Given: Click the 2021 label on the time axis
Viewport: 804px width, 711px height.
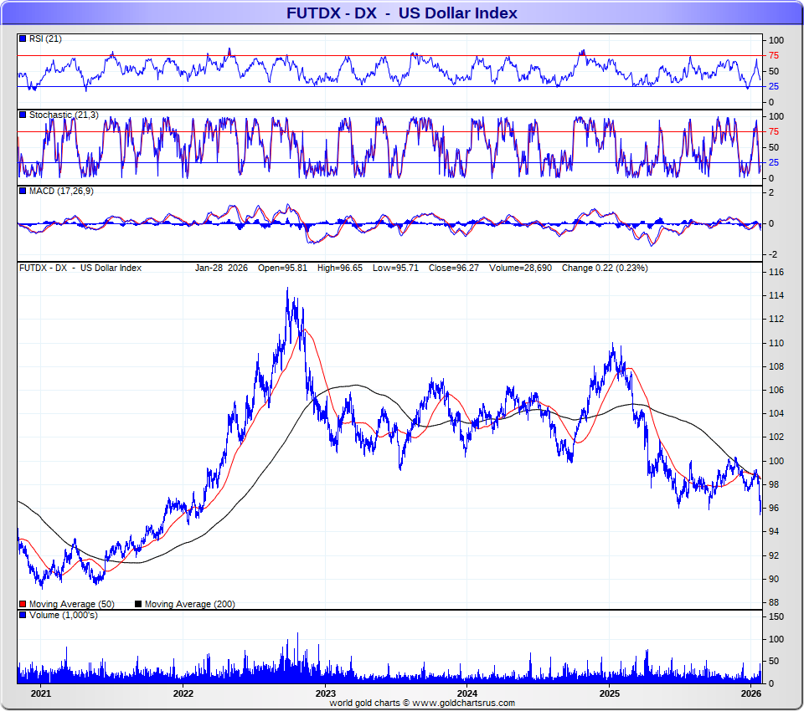Looking at the screenshot, I should pos(41,693).
